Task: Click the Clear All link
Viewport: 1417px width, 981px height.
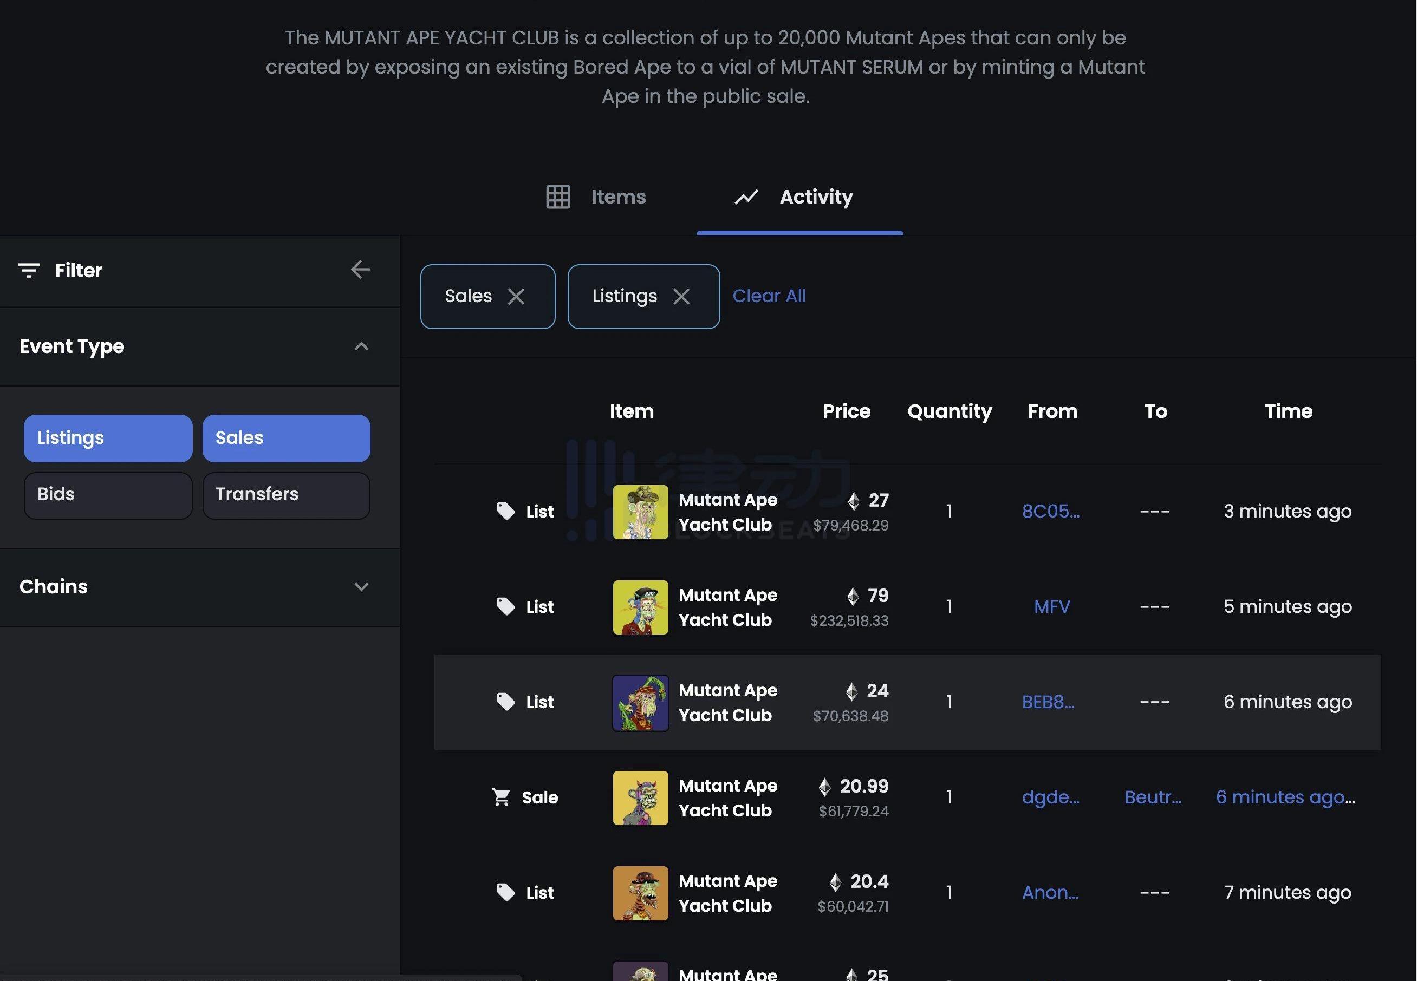Action: click(769, 296)
